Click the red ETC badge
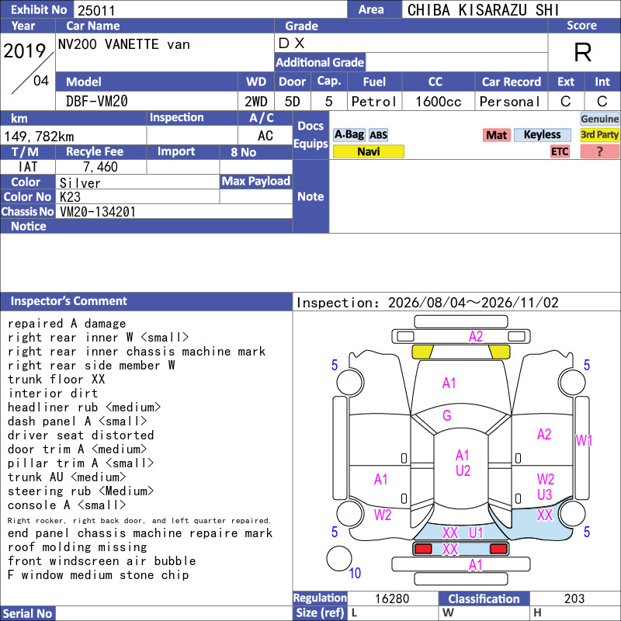This screenshot has width=621, height=621. tap(560, 151)
